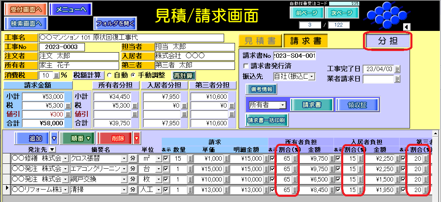Click the collapse arrow icon under blue logo
The width and height of the screenshot is (441, 202).
tap(406, 27)
